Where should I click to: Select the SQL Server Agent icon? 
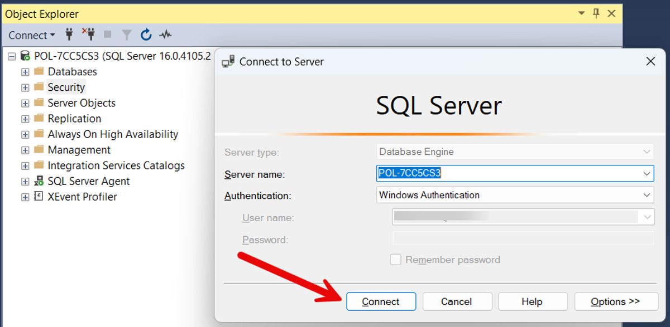click(x=39, y=181)
